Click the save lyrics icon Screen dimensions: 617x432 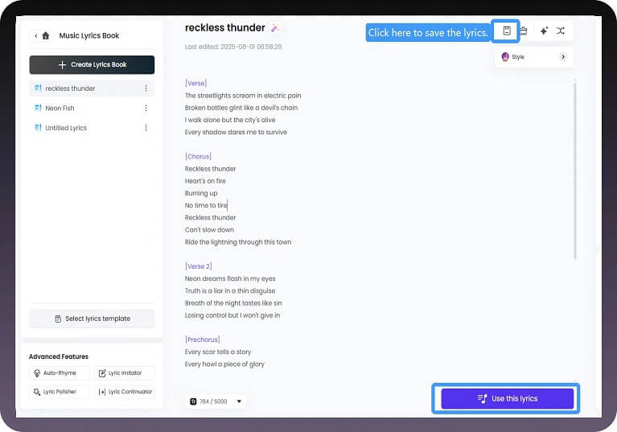tap(507, 31)
